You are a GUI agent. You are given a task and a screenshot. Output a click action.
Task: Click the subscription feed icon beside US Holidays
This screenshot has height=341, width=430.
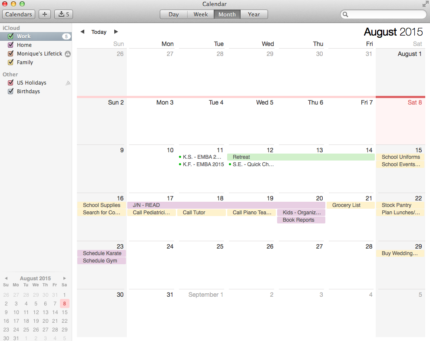(68, 83)
